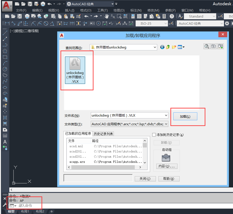Click the 键入命令 command input
Screen dimensions: 233x214
tap(25, 206)
